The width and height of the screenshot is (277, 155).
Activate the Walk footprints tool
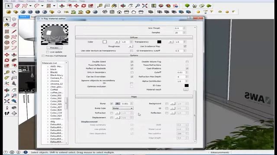click(x=7, y=113)
